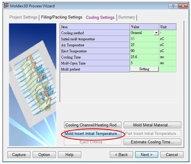The width and height of the screenshot is (191, 164).
Task: Proceed with the Next button
Action: point(147,155)
